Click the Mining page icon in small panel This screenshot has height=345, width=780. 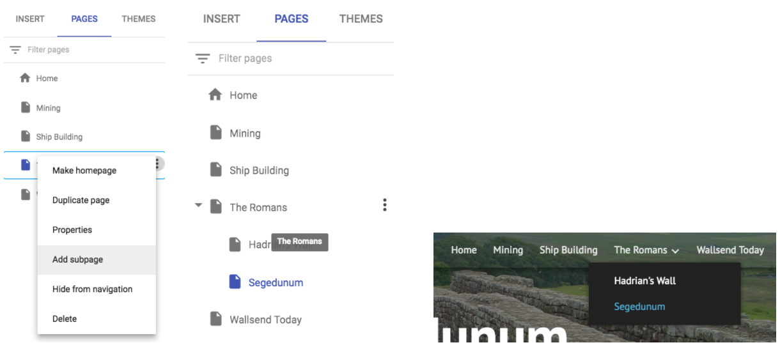(x=26, y=107)
